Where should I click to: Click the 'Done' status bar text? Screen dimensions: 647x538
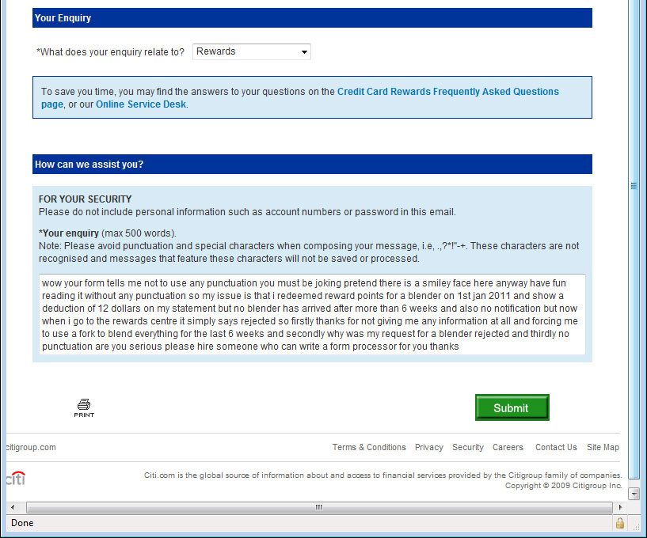(x=22, y=523)
